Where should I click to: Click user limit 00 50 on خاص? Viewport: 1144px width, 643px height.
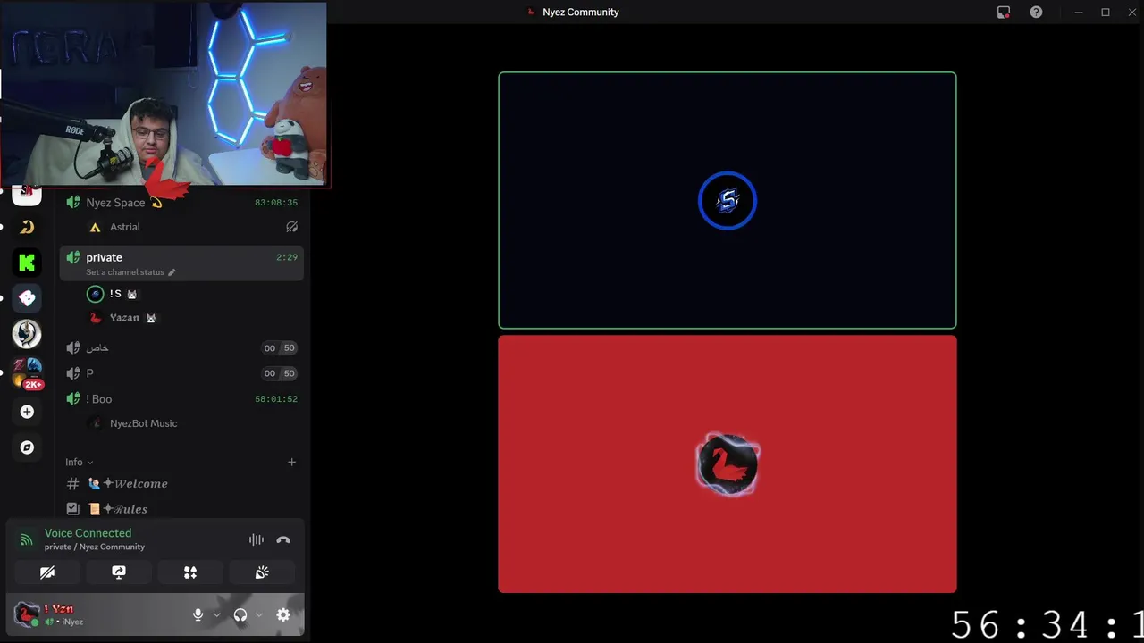coord(279,348)
